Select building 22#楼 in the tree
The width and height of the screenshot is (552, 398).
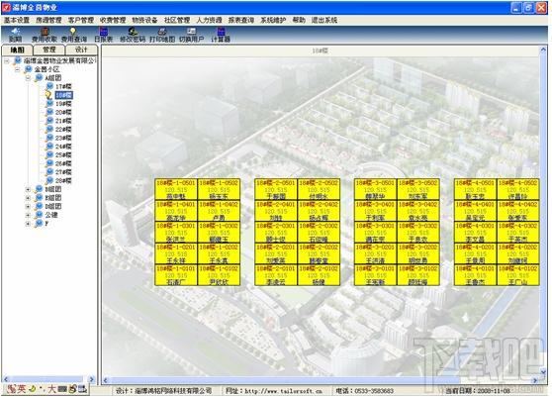[63, 130]
